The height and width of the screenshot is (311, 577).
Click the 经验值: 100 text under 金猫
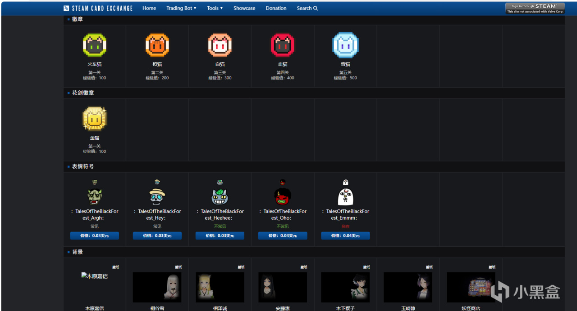click(x=94, y=151)
